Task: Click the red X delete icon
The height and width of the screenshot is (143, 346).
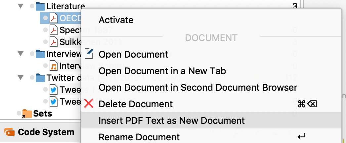Action: [89, 103]
